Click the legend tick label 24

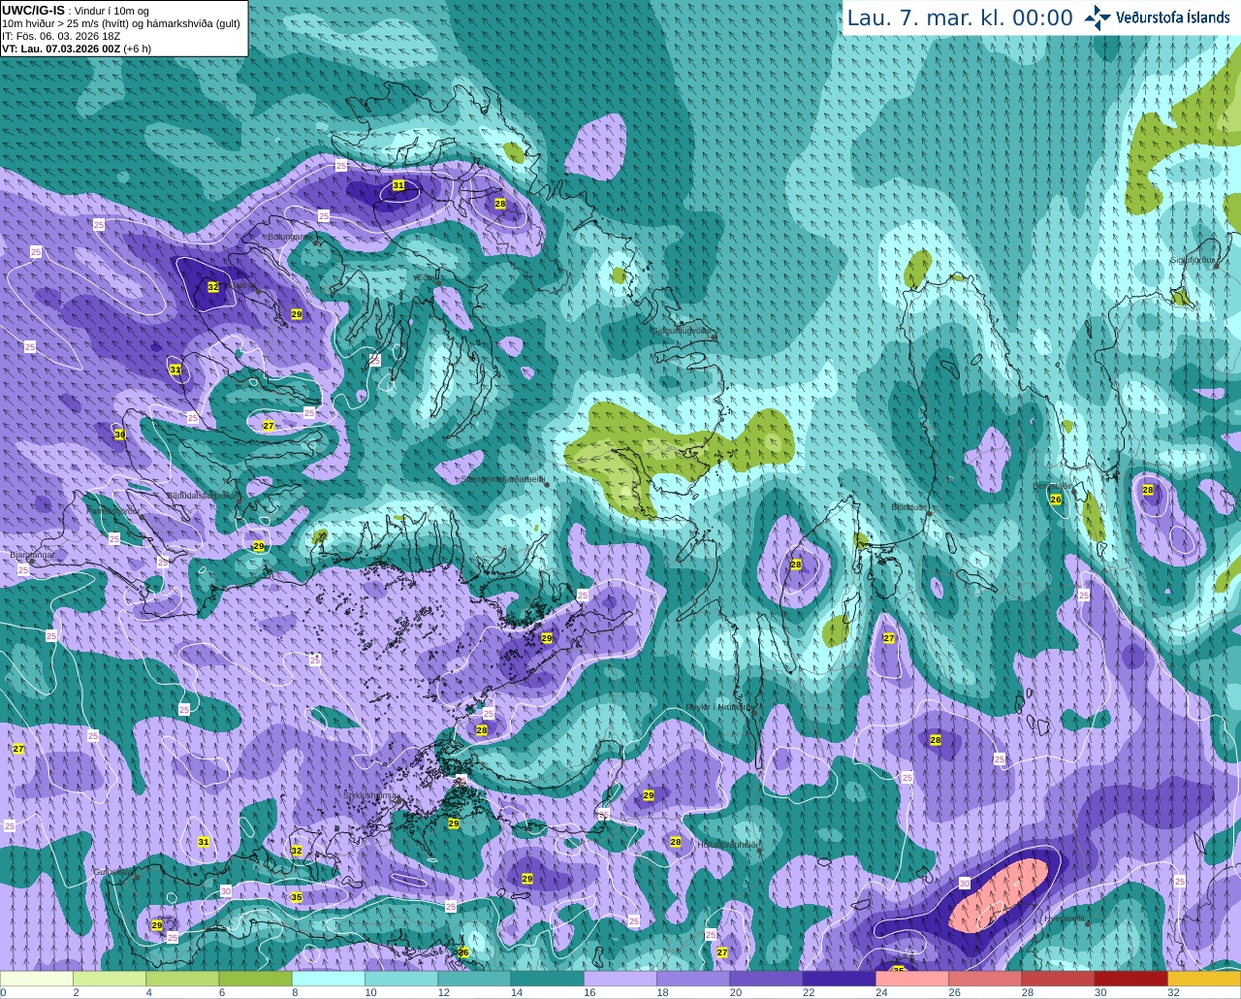coord(881,992)
